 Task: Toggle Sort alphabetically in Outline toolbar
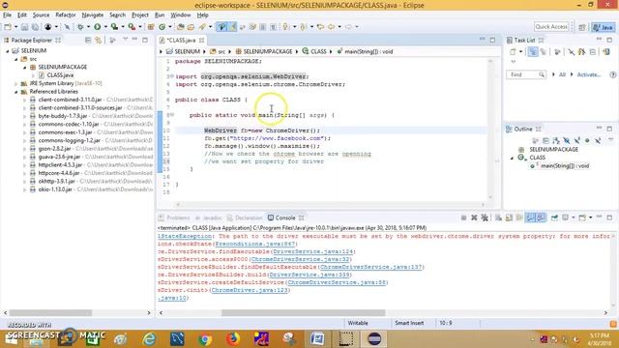(556, 140)
